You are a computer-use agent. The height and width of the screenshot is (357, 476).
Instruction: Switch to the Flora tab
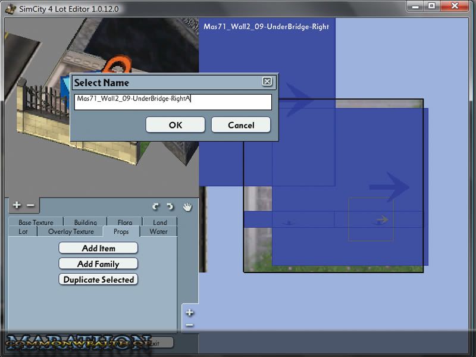pyautogui.click(x=125, y=222)
